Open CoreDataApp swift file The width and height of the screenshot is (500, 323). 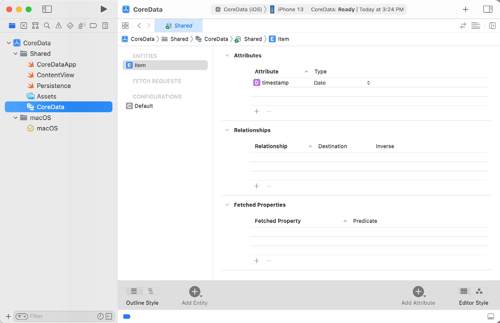pos(56,64)
